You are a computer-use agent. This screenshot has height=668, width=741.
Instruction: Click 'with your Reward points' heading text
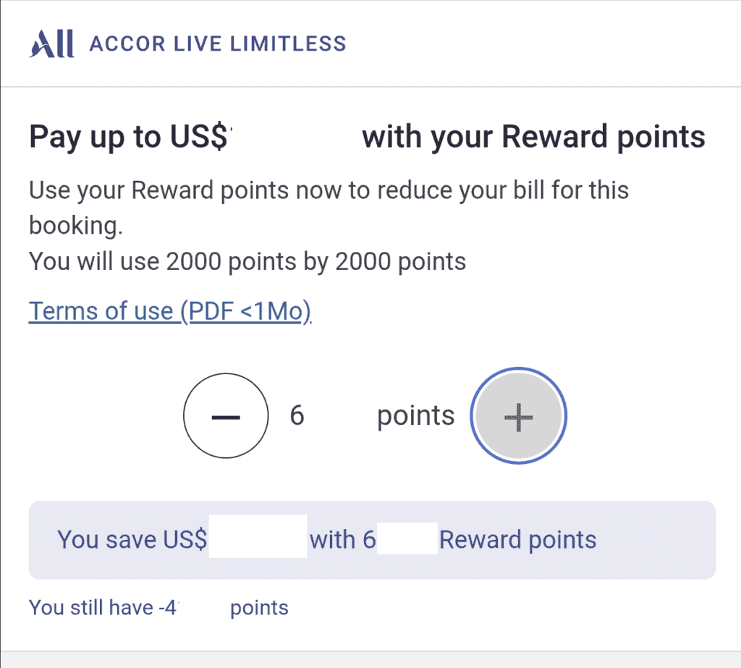coord(533,138)
